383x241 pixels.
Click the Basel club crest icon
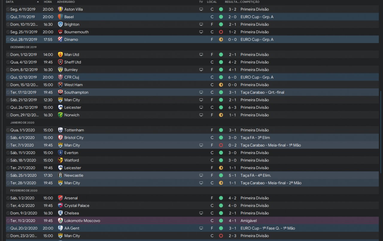point(60,17)
